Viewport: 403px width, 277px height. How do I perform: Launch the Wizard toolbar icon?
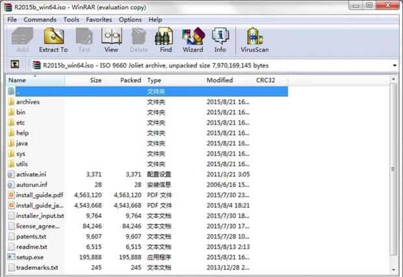click(192, 40)
